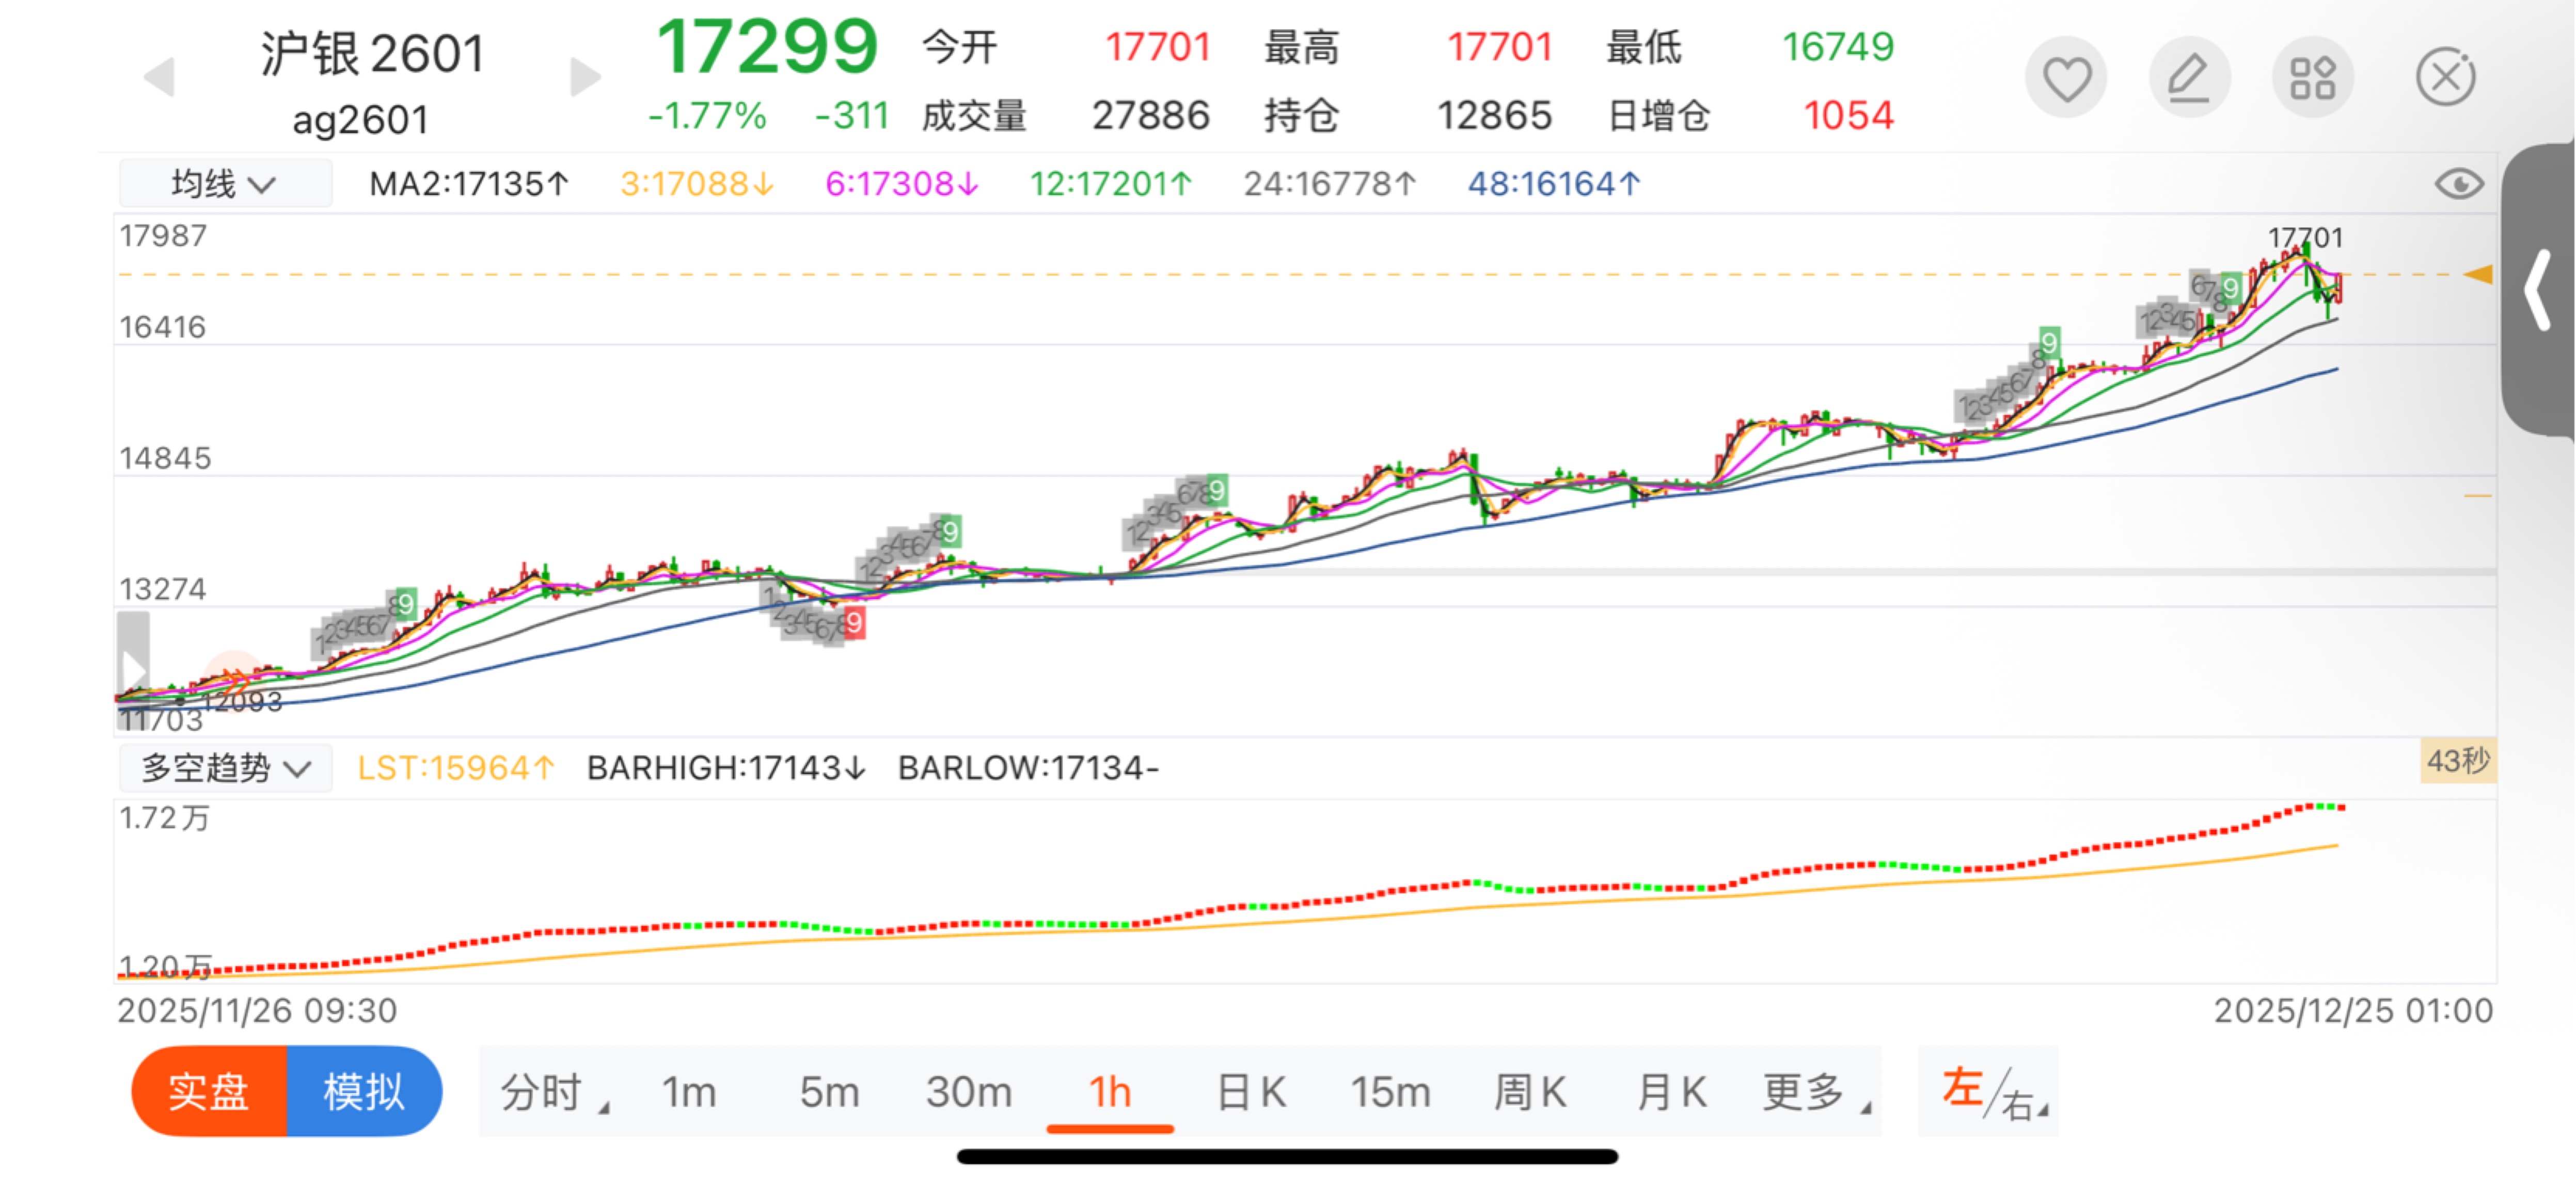2576x1189 pixels.
Task: Tap the circular close X icon
Action: [2445, 78]
